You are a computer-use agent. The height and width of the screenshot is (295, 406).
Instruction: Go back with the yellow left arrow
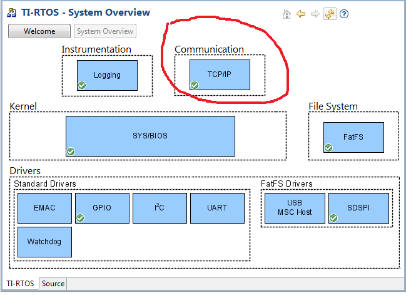pyautogui.click(x=301, y=14)
